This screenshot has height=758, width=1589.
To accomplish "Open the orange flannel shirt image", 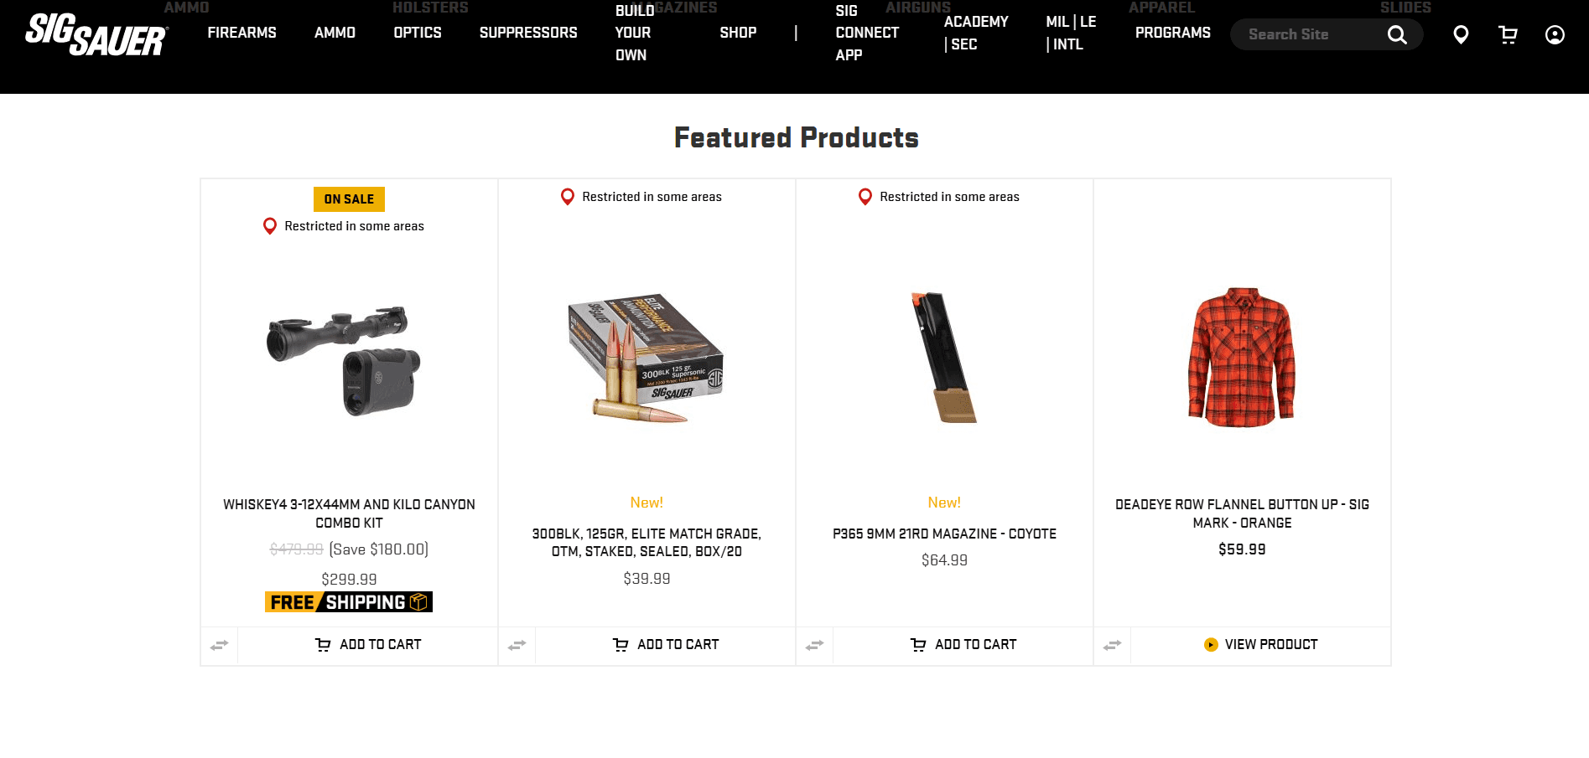I will tap(1242, 358).
